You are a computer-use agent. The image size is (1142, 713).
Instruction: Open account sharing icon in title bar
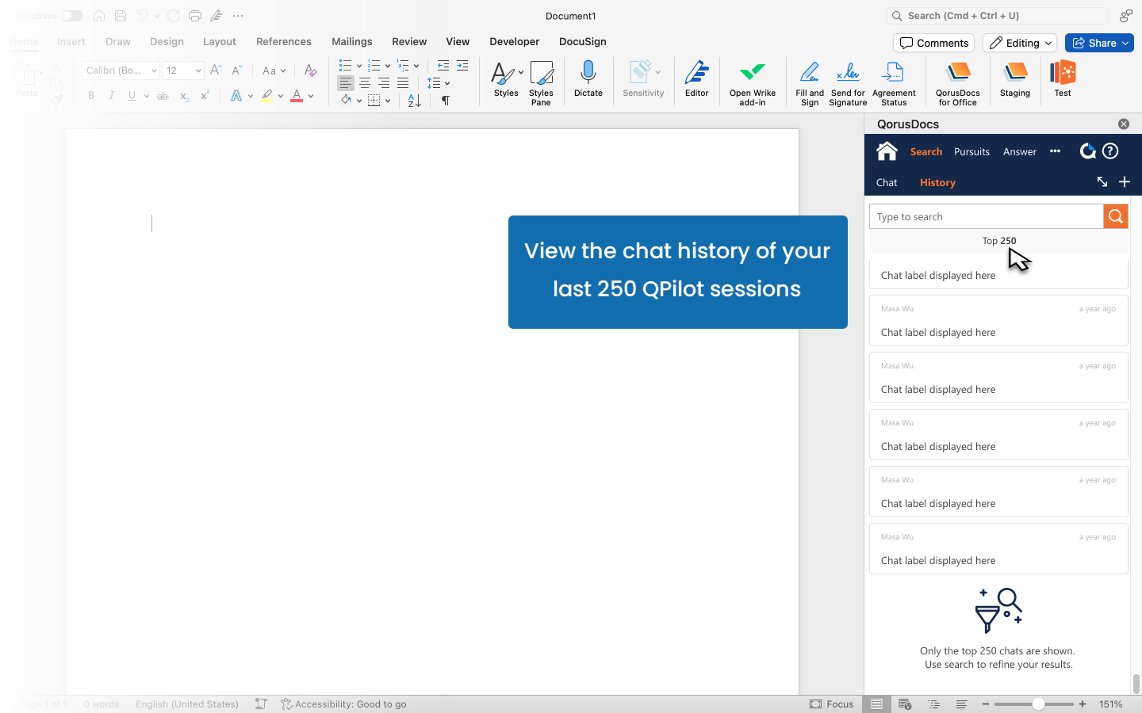pyautogui.click(x=1125, y=16)
